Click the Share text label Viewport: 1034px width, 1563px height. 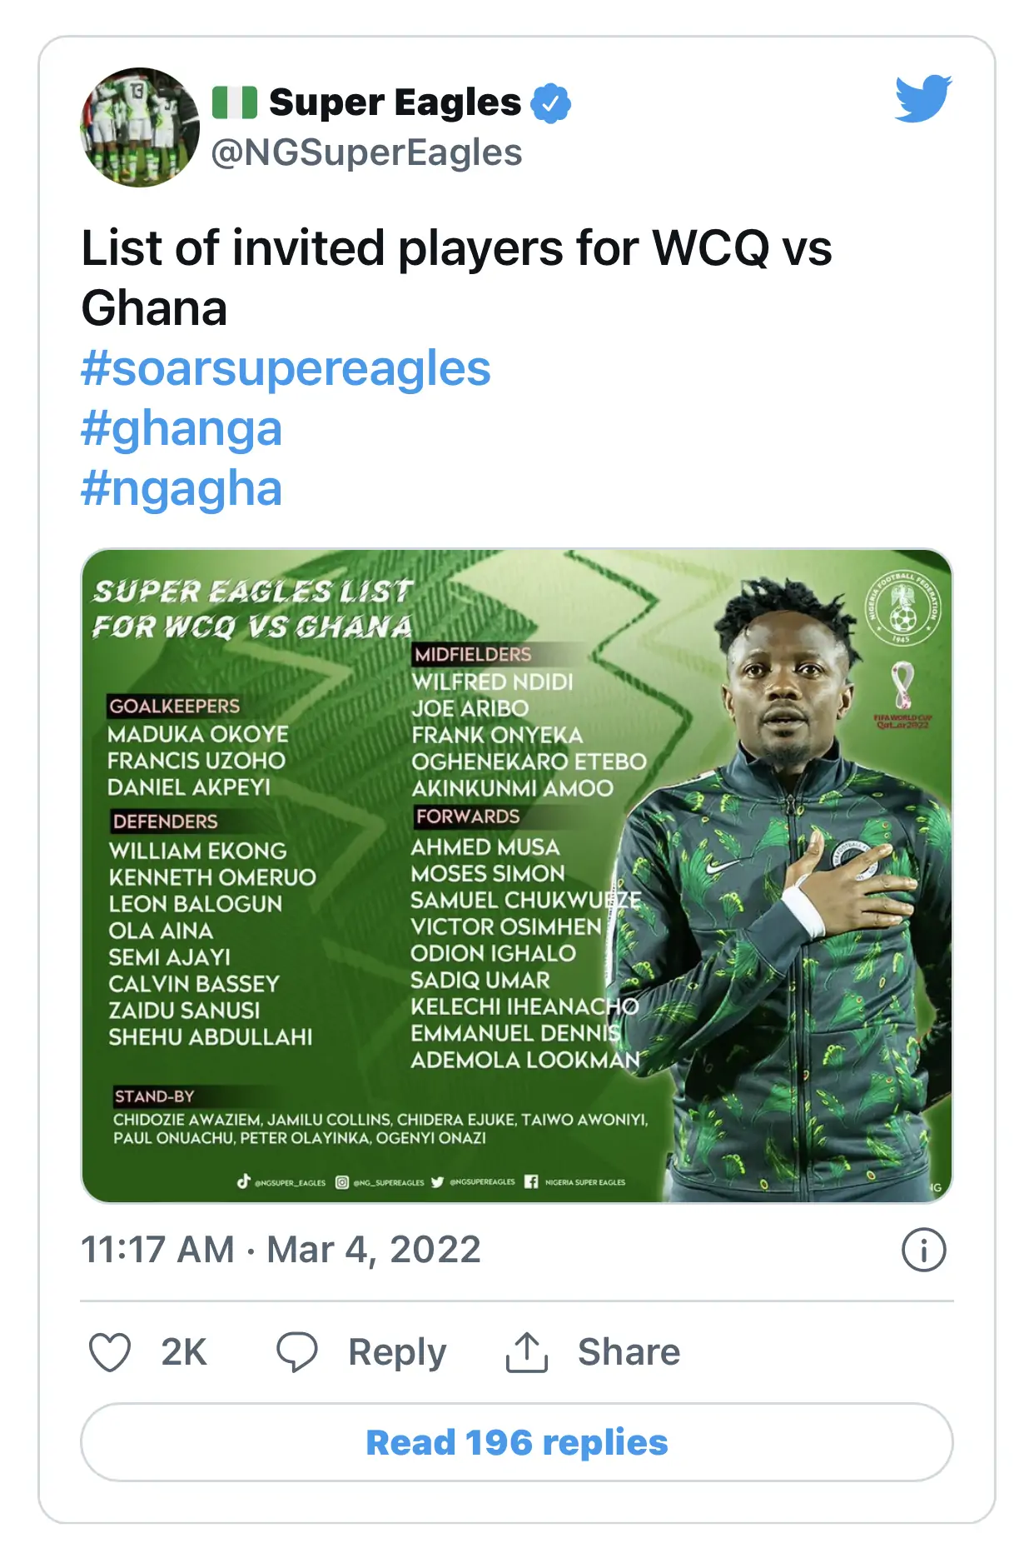coord(629,1351)
